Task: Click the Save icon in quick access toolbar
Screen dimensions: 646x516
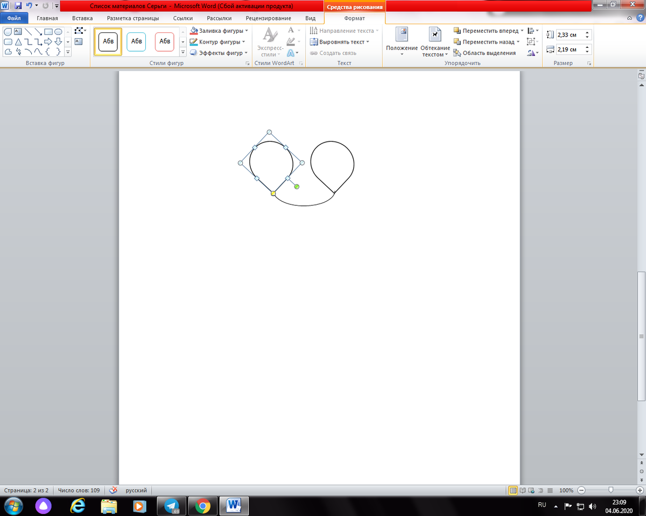Action: (x=18, y=5)
